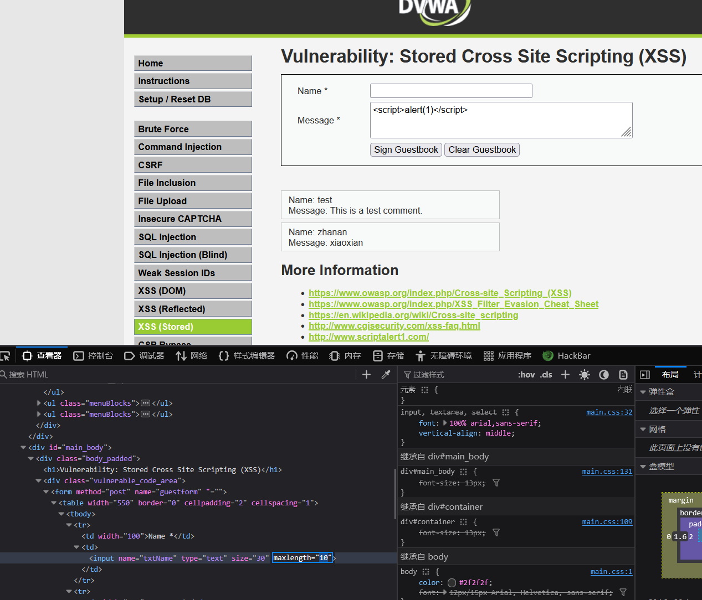Click the Sign Guestbook button
The image size is (702, 600).
pos(406,149)
